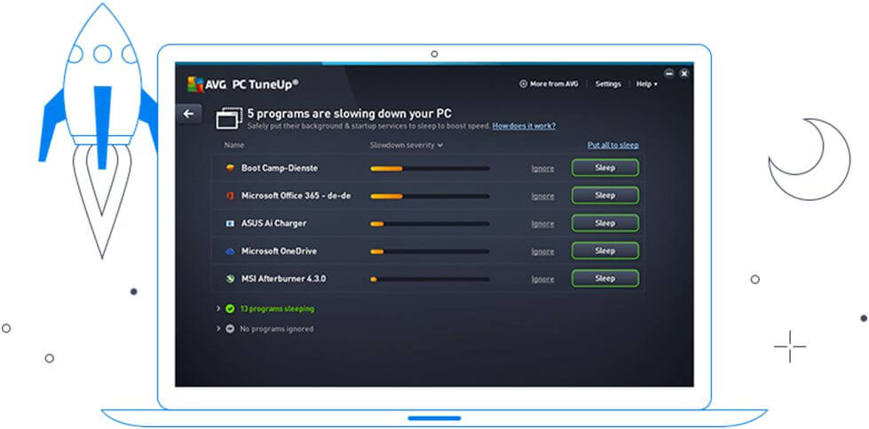Viewport: 869px width, 429px height.
Task: Select the Boot Camp-Dienste name text
Action: click(280, 168)
